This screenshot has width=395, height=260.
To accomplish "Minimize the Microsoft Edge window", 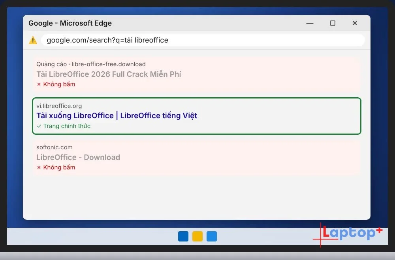I will point(310,23).
